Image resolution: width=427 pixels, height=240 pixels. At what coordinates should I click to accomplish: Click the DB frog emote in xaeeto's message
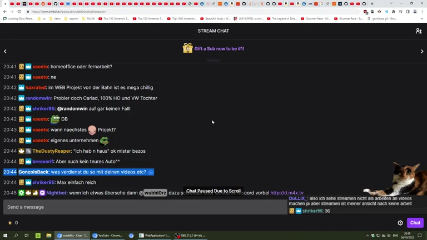click(55, 119)
